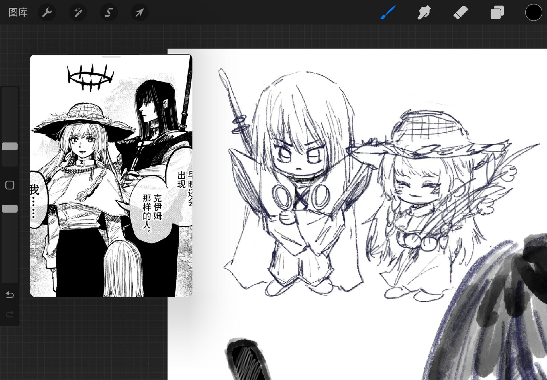Undo the last stroke with arrow

click(x=10, y=295)
